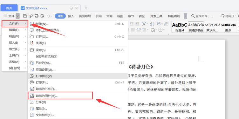Image resolution: width=239 pixels, height=119 pixels.
Task: Click the 新建(N) page icon
Action: (x=32, y=24)
